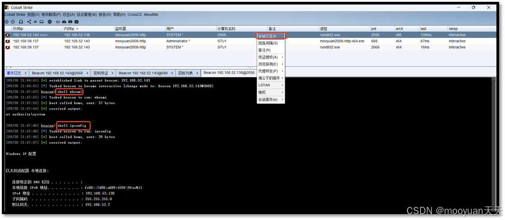Sort by the 进程 column header
The height and width of the screenshot is (220, 505).
click(344, 28)
